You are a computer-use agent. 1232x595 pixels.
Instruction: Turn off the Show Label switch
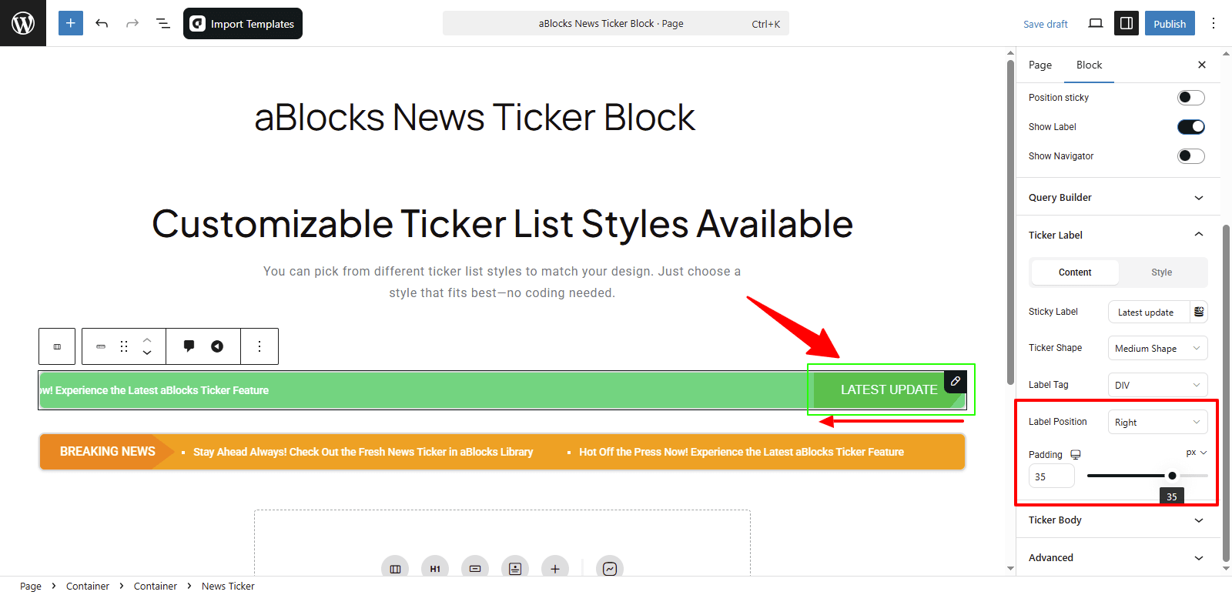tap(1190, 127)
